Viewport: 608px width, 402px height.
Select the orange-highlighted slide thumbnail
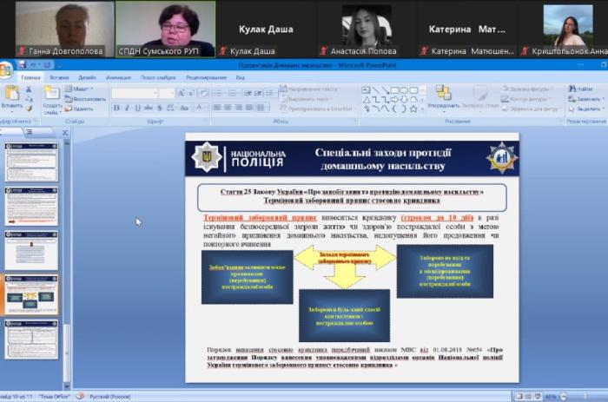coord(31,294)
